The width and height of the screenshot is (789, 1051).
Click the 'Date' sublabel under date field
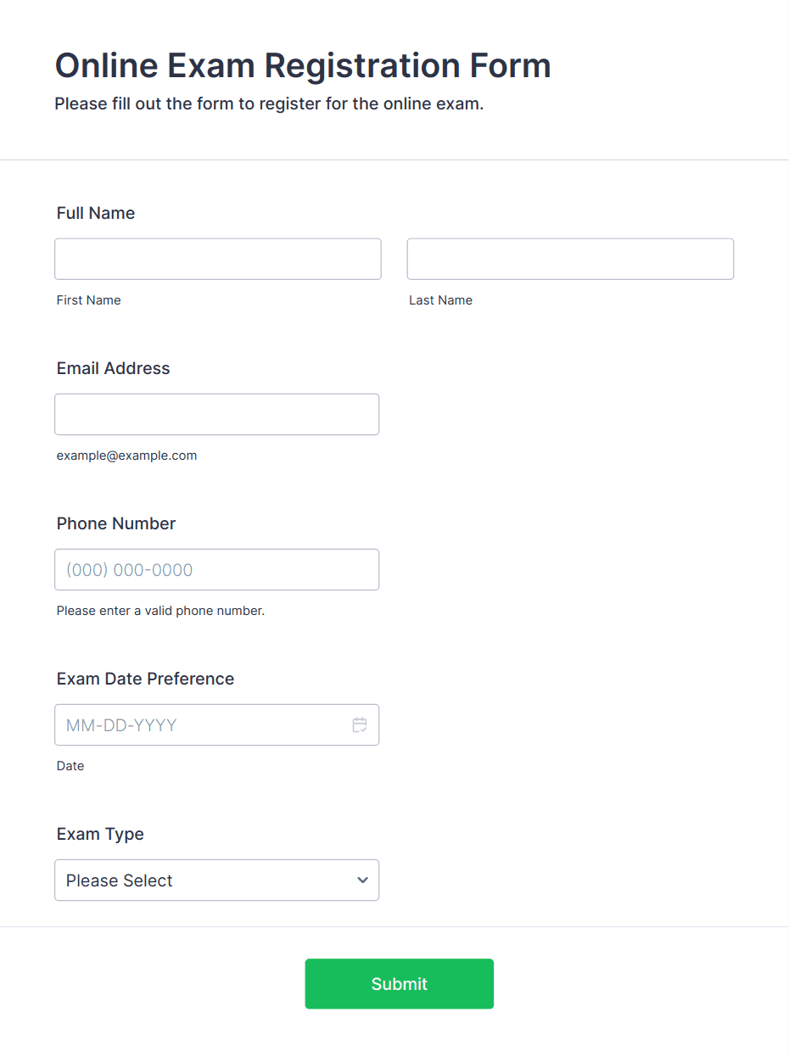(70, 766)
